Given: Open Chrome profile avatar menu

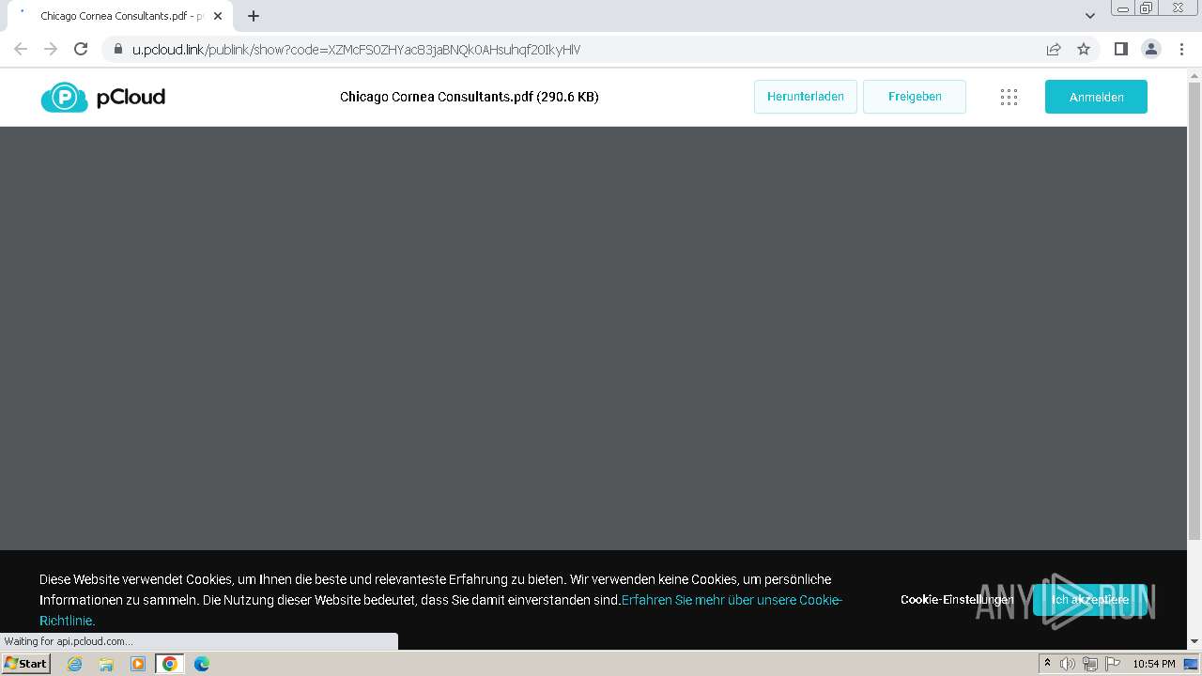Looking at the screenshot, I should [1151, 49].
